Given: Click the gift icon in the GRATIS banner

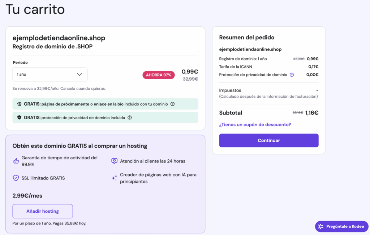Looking at the screenshot, I should point(20,104).
